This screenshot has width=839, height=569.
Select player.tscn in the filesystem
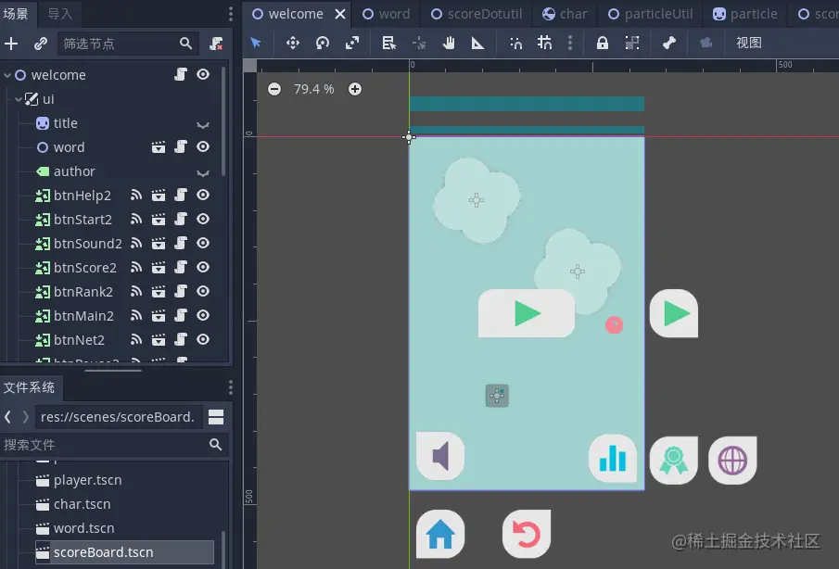tap(88, 480)
